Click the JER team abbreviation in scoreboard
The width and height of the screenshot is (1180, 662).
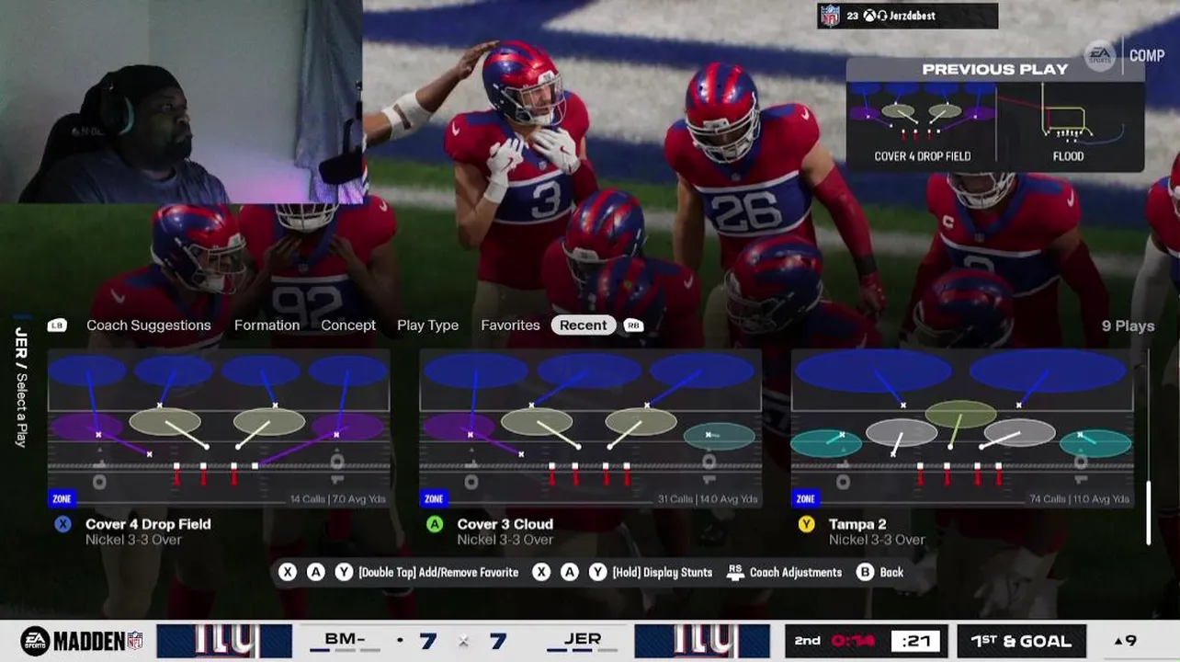coord(583,639)
